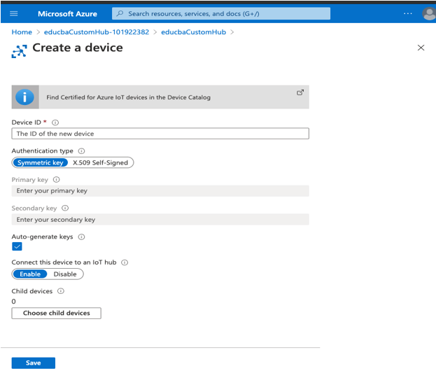Show info tooltip for Primary key
436x373 pixels.
coord(56,180)
